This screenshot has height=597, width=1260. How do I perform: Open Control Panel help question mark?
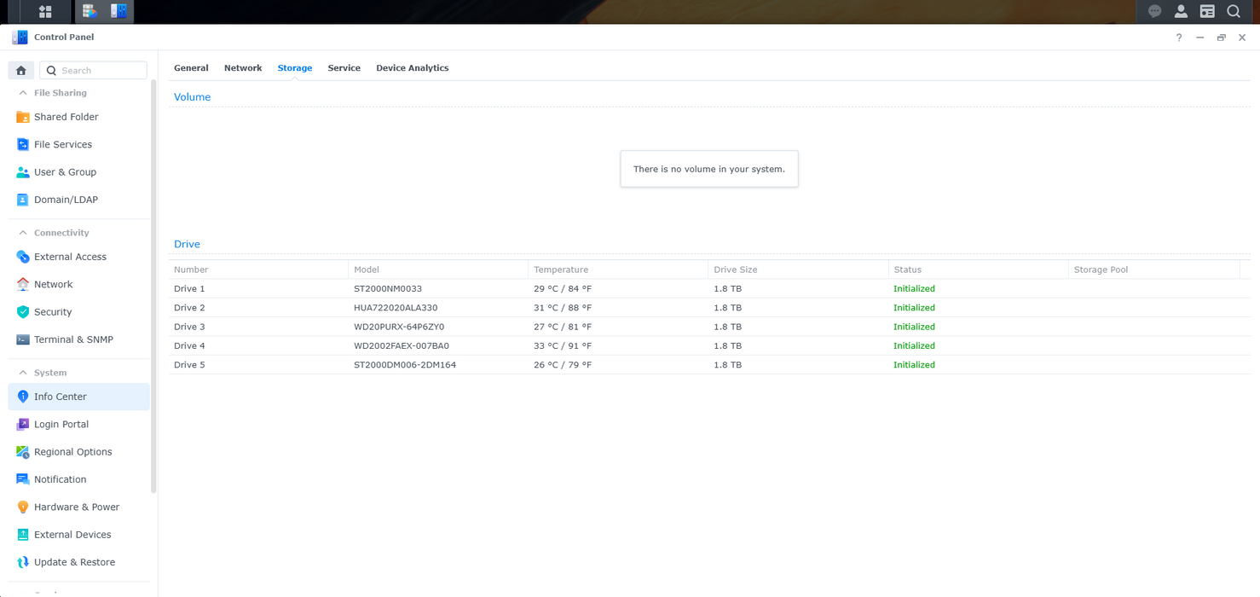[1179, 38]
